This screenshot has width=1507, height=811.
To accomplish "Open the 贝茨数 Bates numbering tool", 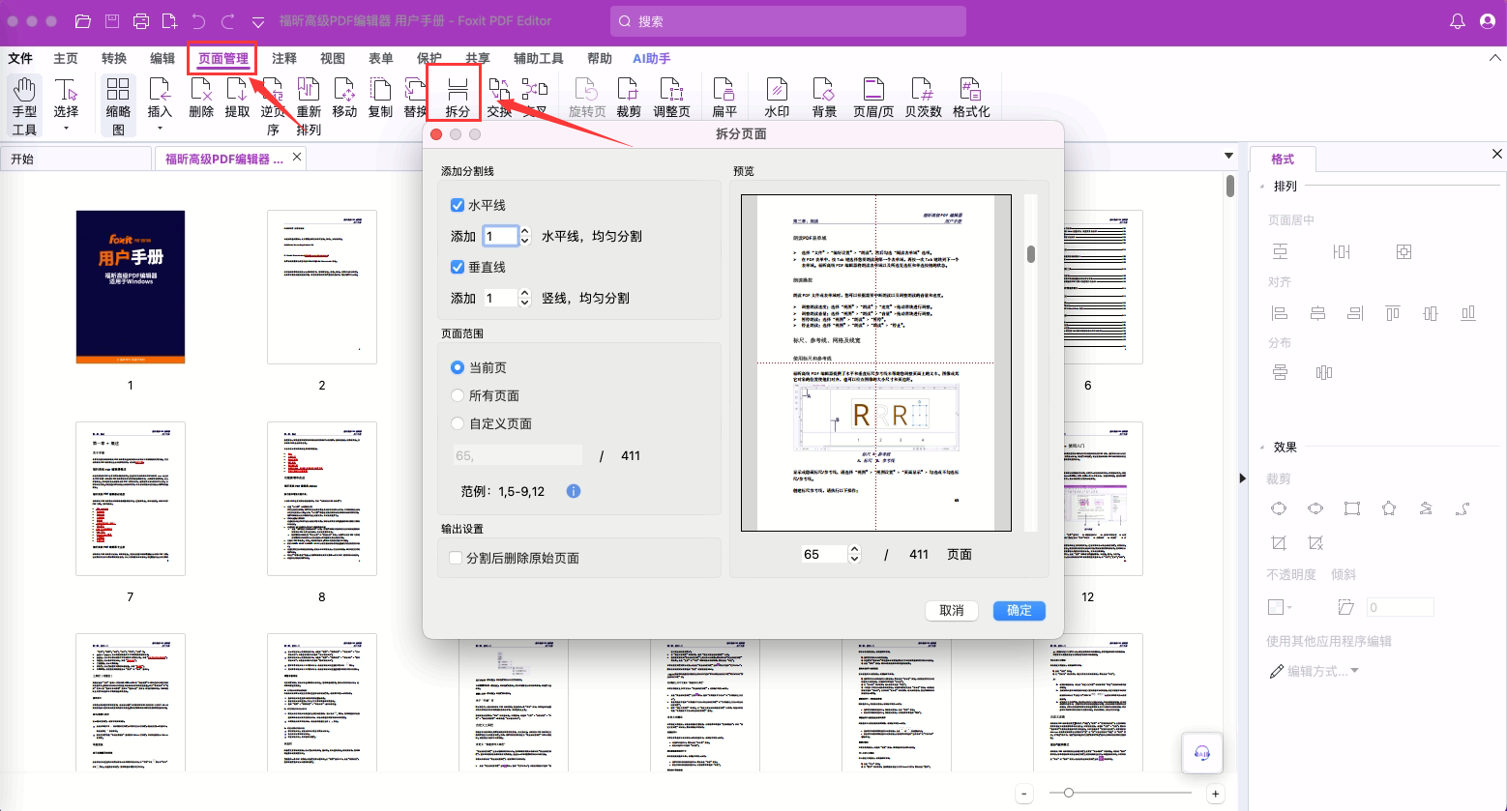I will pos(923,100).
